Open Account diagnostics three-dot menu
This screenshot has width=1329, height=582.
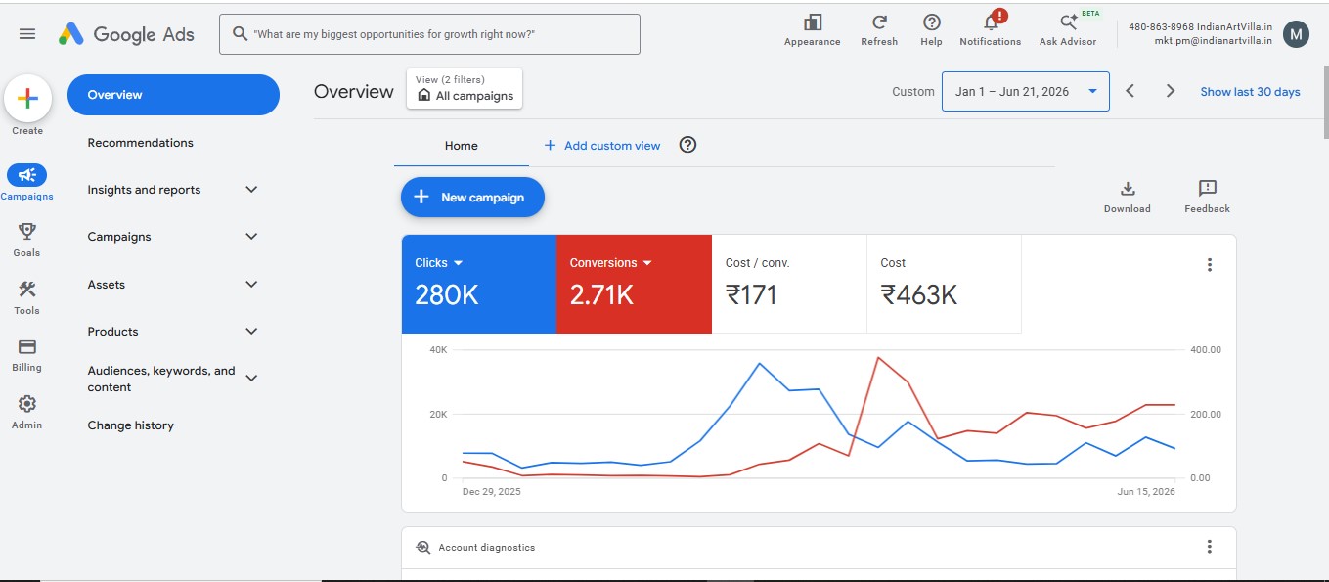pos(1210,547)
